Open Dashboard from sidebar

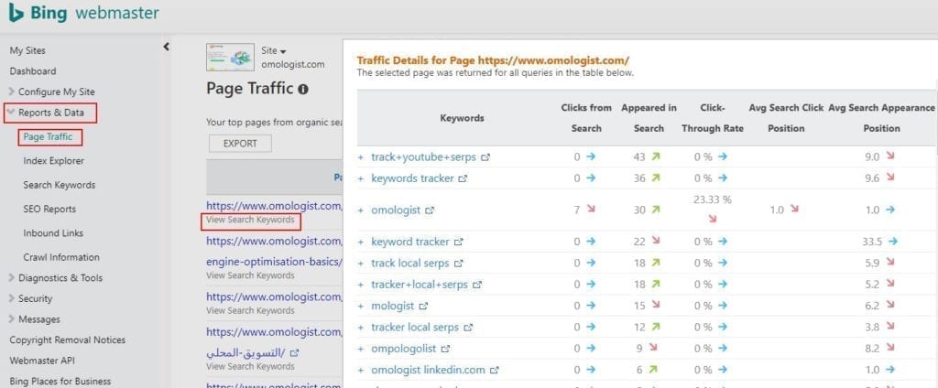[33, 71]
